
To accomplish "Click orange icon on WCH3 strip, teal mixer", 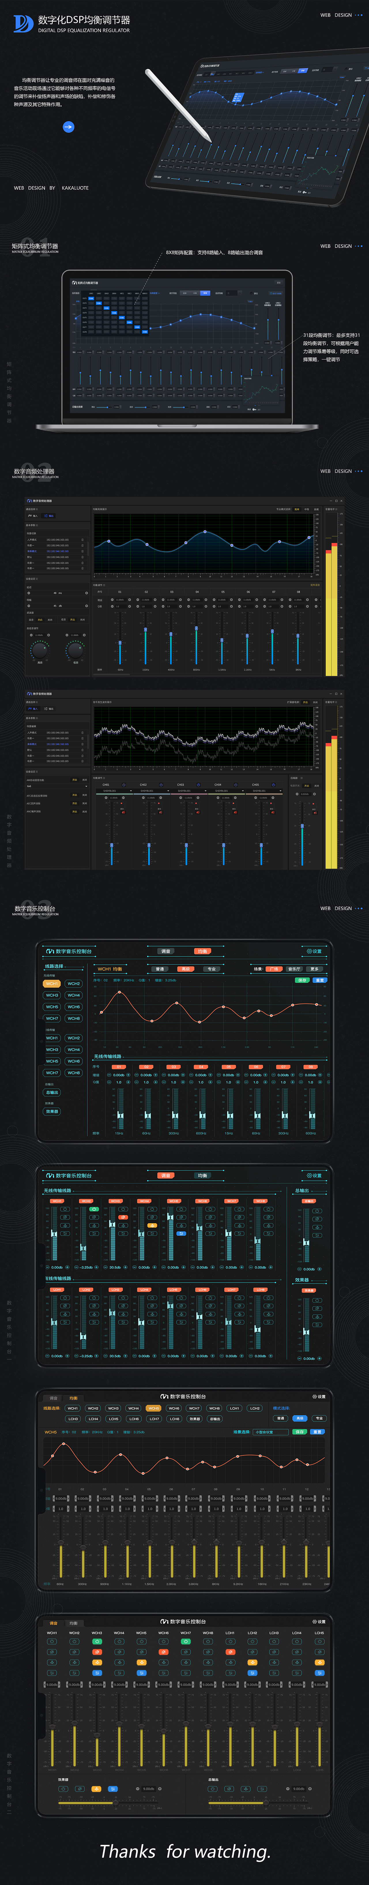I will tap(123, 1217).
